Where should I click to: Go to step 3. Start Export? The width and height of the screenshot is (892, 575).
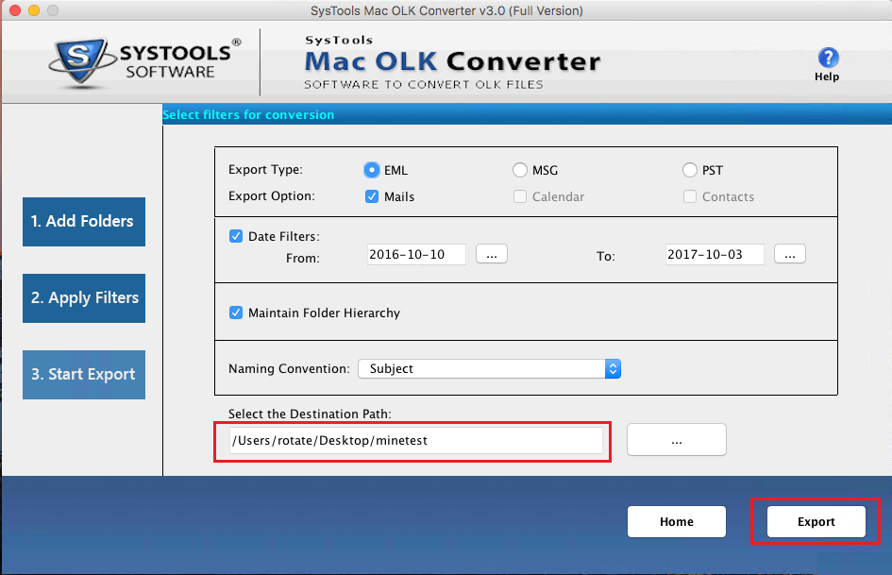84,375
